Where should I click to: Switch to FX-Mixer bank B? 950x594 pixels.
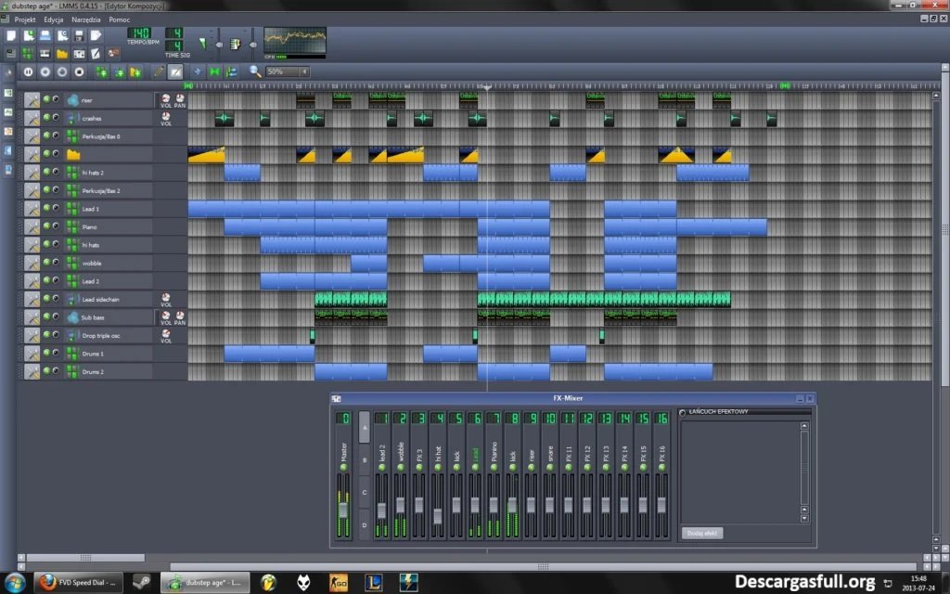(x=364, y=460)
